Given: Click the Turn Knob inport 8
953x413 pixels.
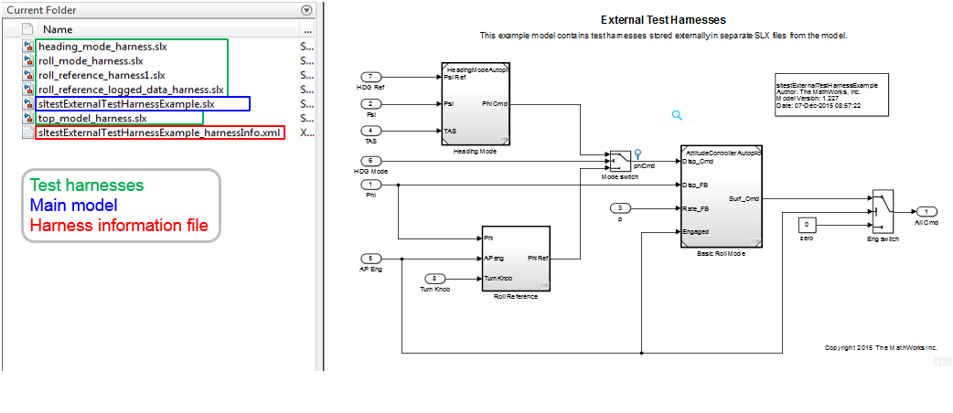Looking at the screenshot, I should (x=434, y=279).
